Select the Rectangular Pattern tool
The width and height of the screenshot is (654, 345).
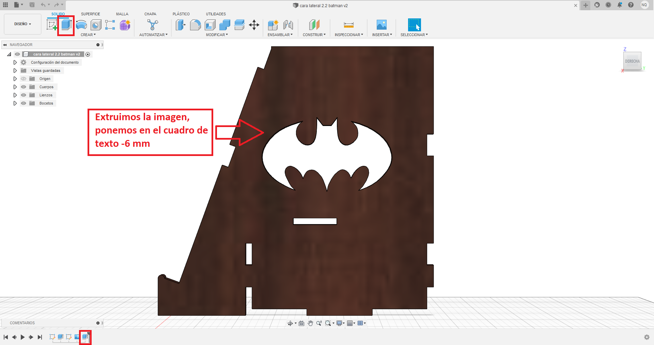pyautogui.click(x=110, y=25)
